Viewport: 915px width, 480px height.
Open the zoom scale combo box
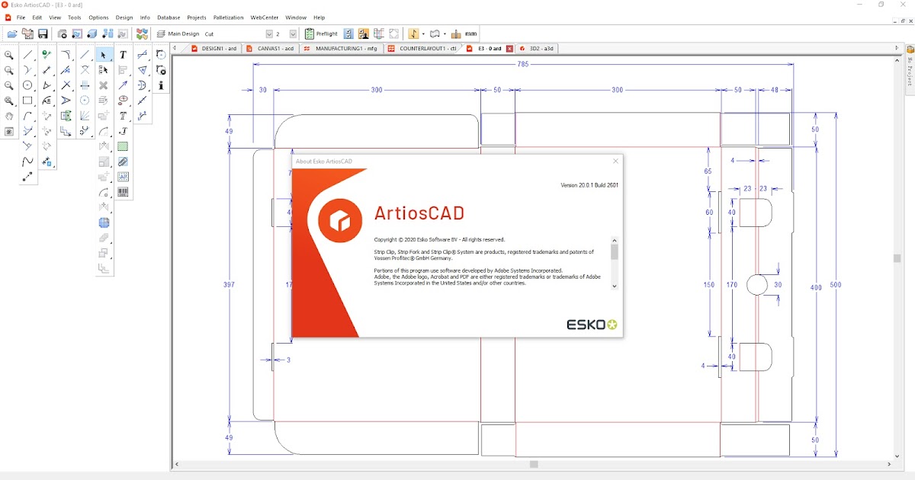(292, 34)
